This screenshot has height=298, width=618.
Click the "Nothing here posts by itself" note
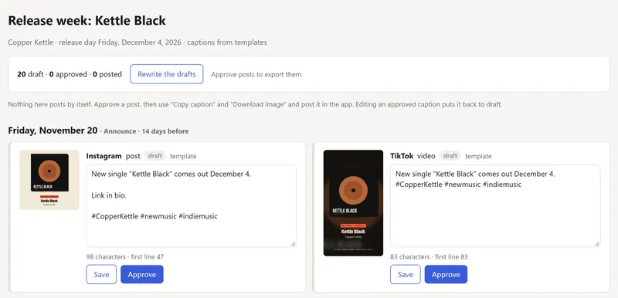[x=255, y=105]
